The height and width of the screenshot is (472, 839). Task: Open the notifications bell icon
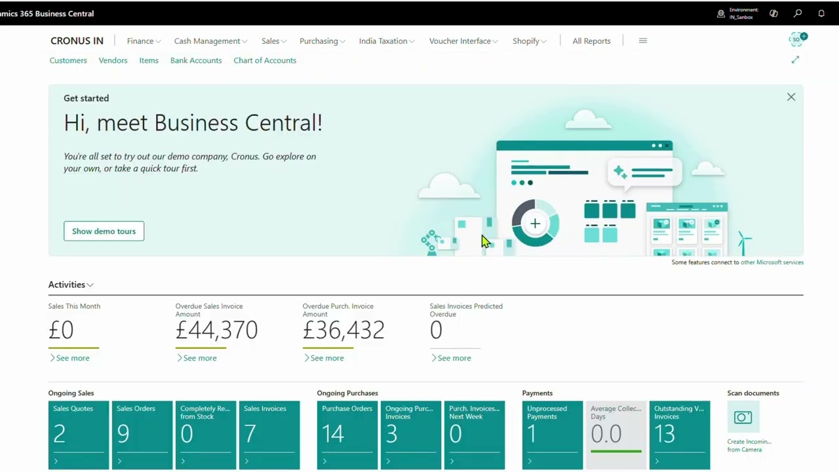(x=821, y=13)
